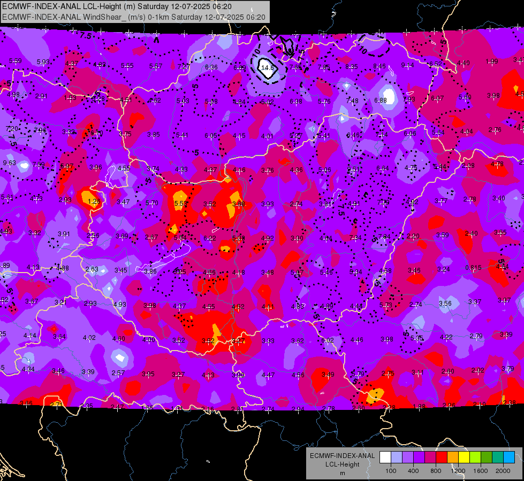Click the 2.63 wind shear value

(x=92, y=269)
